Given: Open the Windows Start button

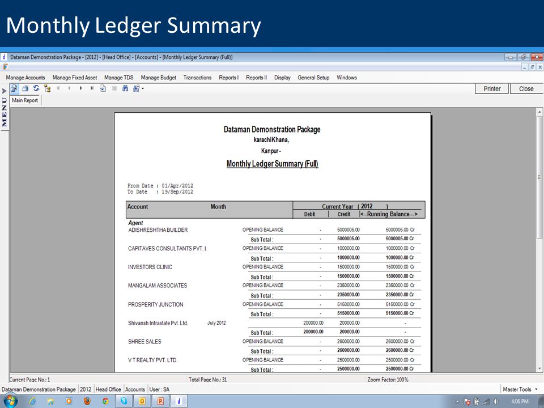Looking at the screenshot, I should 11,401.
